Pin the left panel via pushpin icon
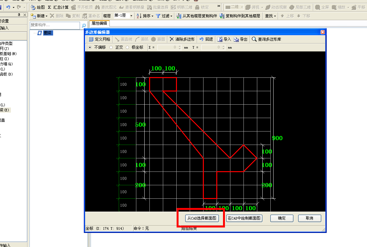Screen dimensions: 367x247 tap(19, 15)
